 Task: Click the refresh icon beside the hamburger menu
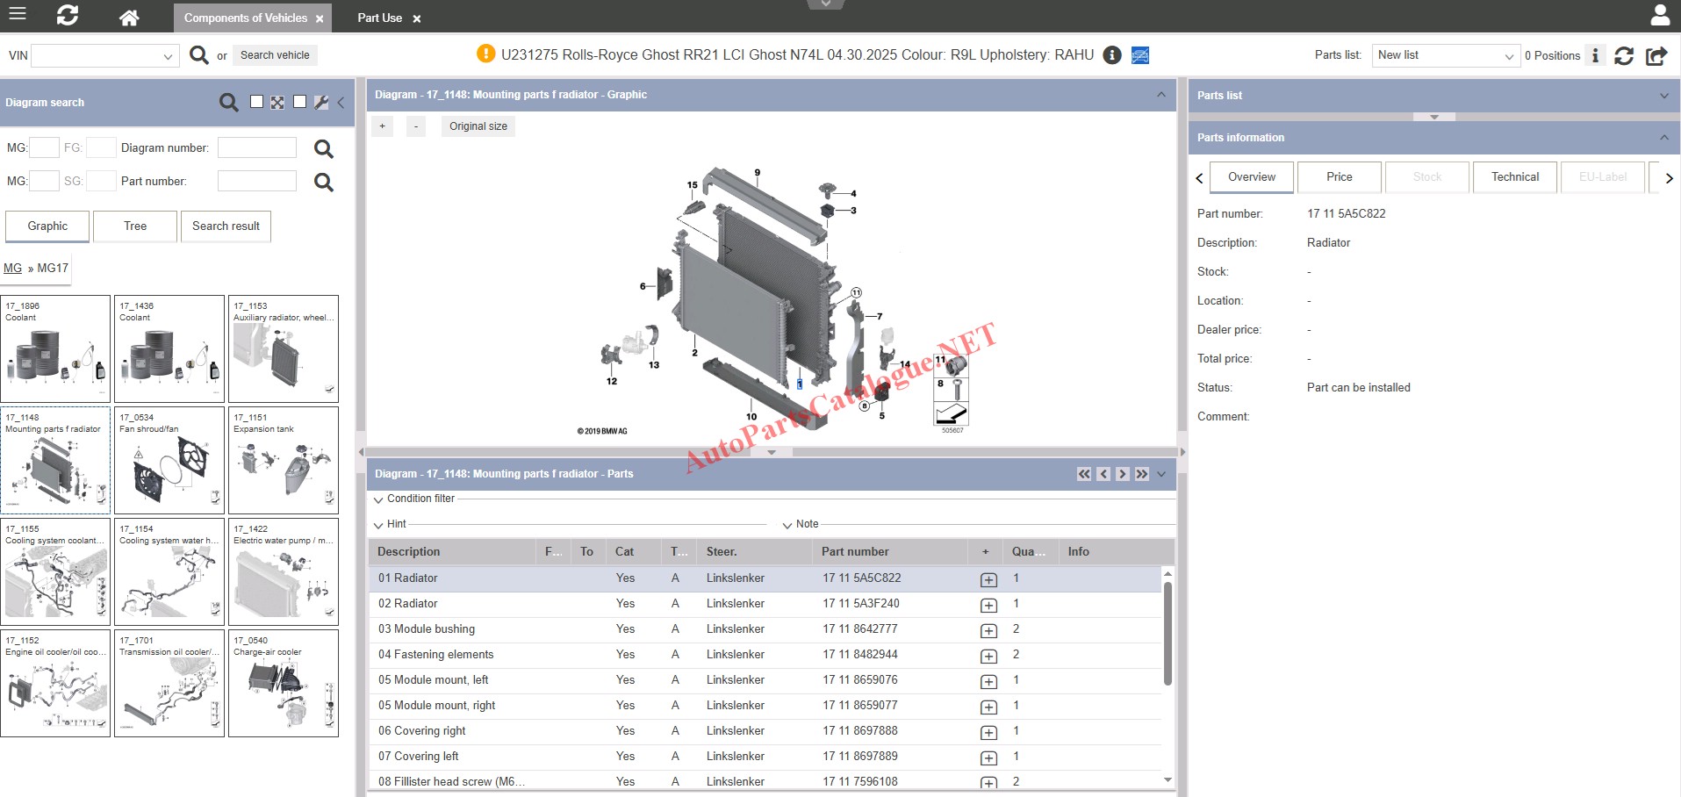click(68, 15)
